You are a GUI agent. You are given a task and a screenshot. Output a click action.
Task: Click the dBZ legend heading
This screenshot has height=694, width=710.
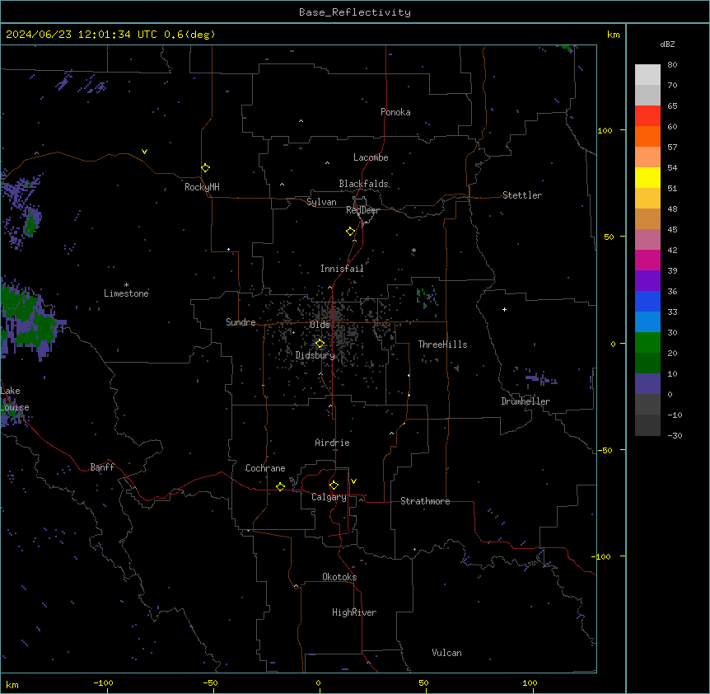point(667,45)
